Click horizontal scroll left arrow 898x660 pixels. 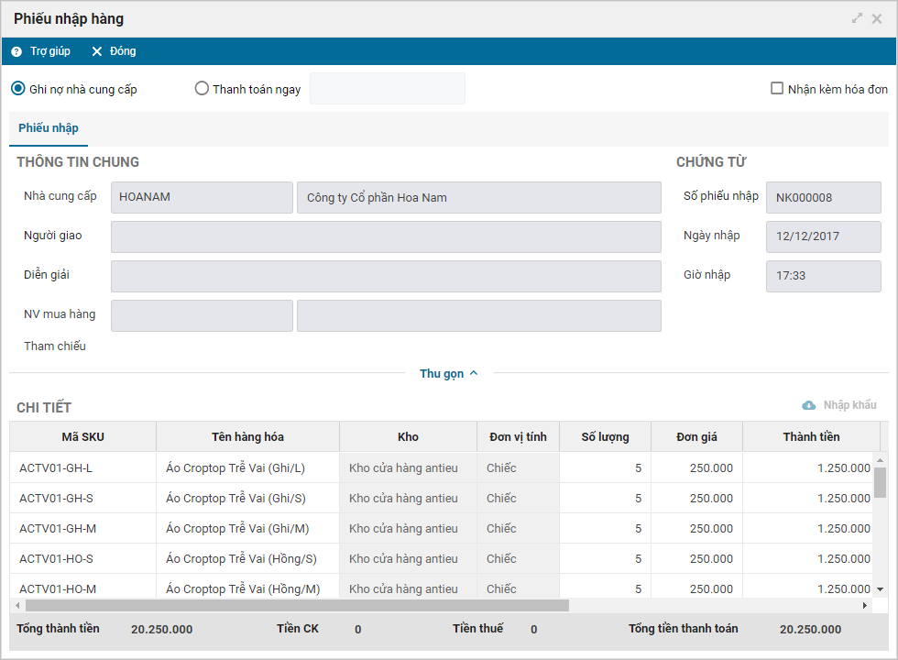coord(17,605)
